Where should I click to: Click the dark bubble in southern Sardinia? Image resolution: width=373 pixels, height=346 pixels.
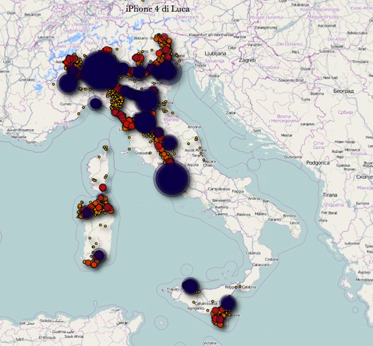98,257
